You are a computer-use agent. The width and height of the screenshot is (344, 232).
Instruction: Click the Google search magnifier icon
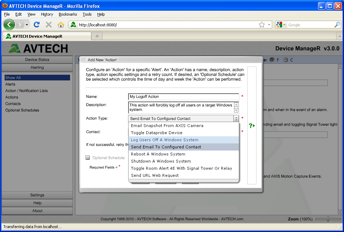[x=337, y=25]
